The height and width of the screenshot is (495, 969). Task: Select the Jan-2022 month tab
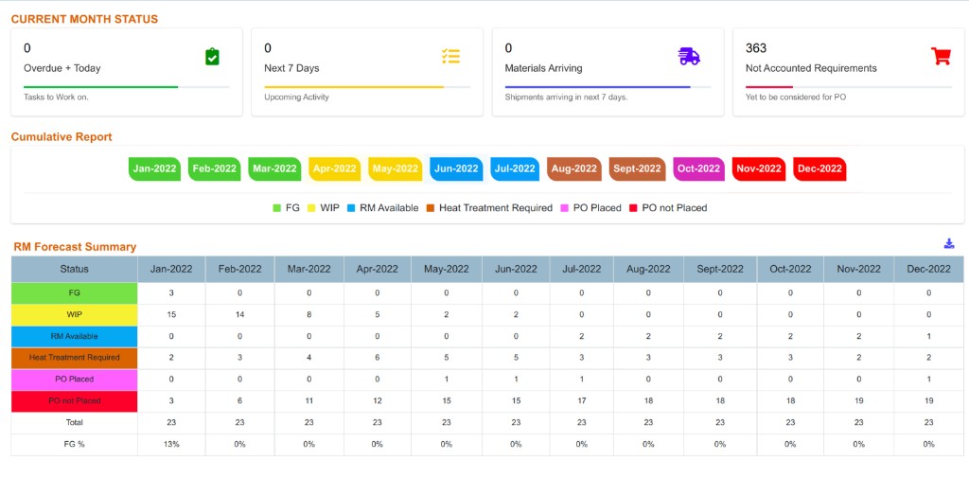[x=154, y=168]
